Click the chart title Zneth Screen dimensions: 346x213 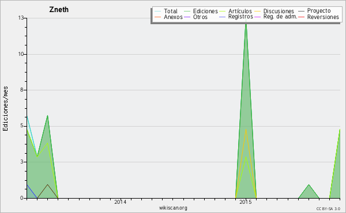[x=59, y=10]
